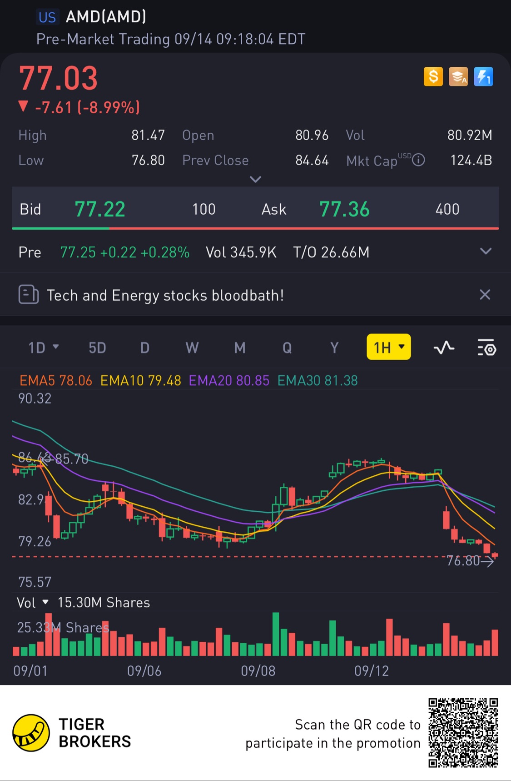Tap the Open 80.96 value
The height and width of the screenshot is (781, 511).
312,135
